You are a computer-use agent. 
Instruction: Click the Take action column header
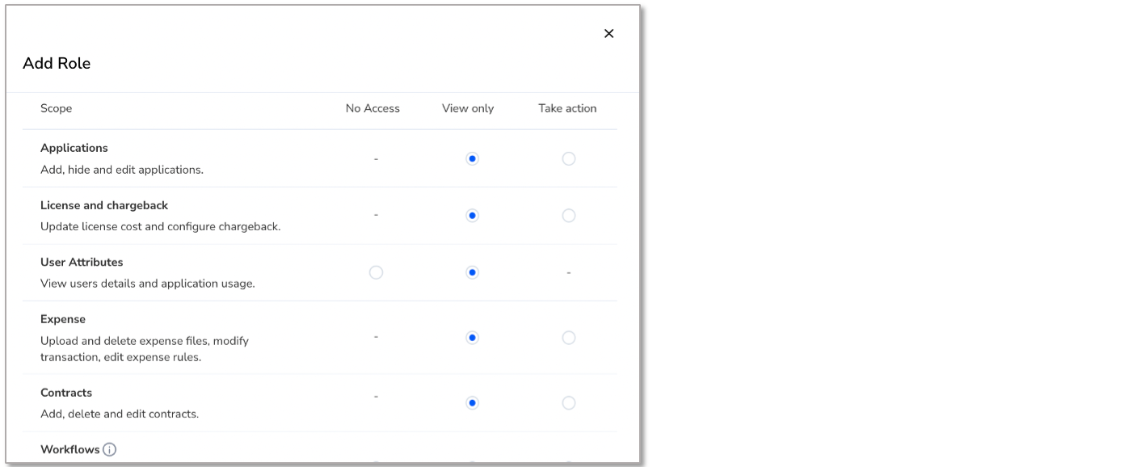tap(567, 108)
